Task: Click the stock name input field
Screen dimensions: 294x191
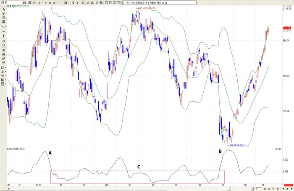Action: pos(11,3)
